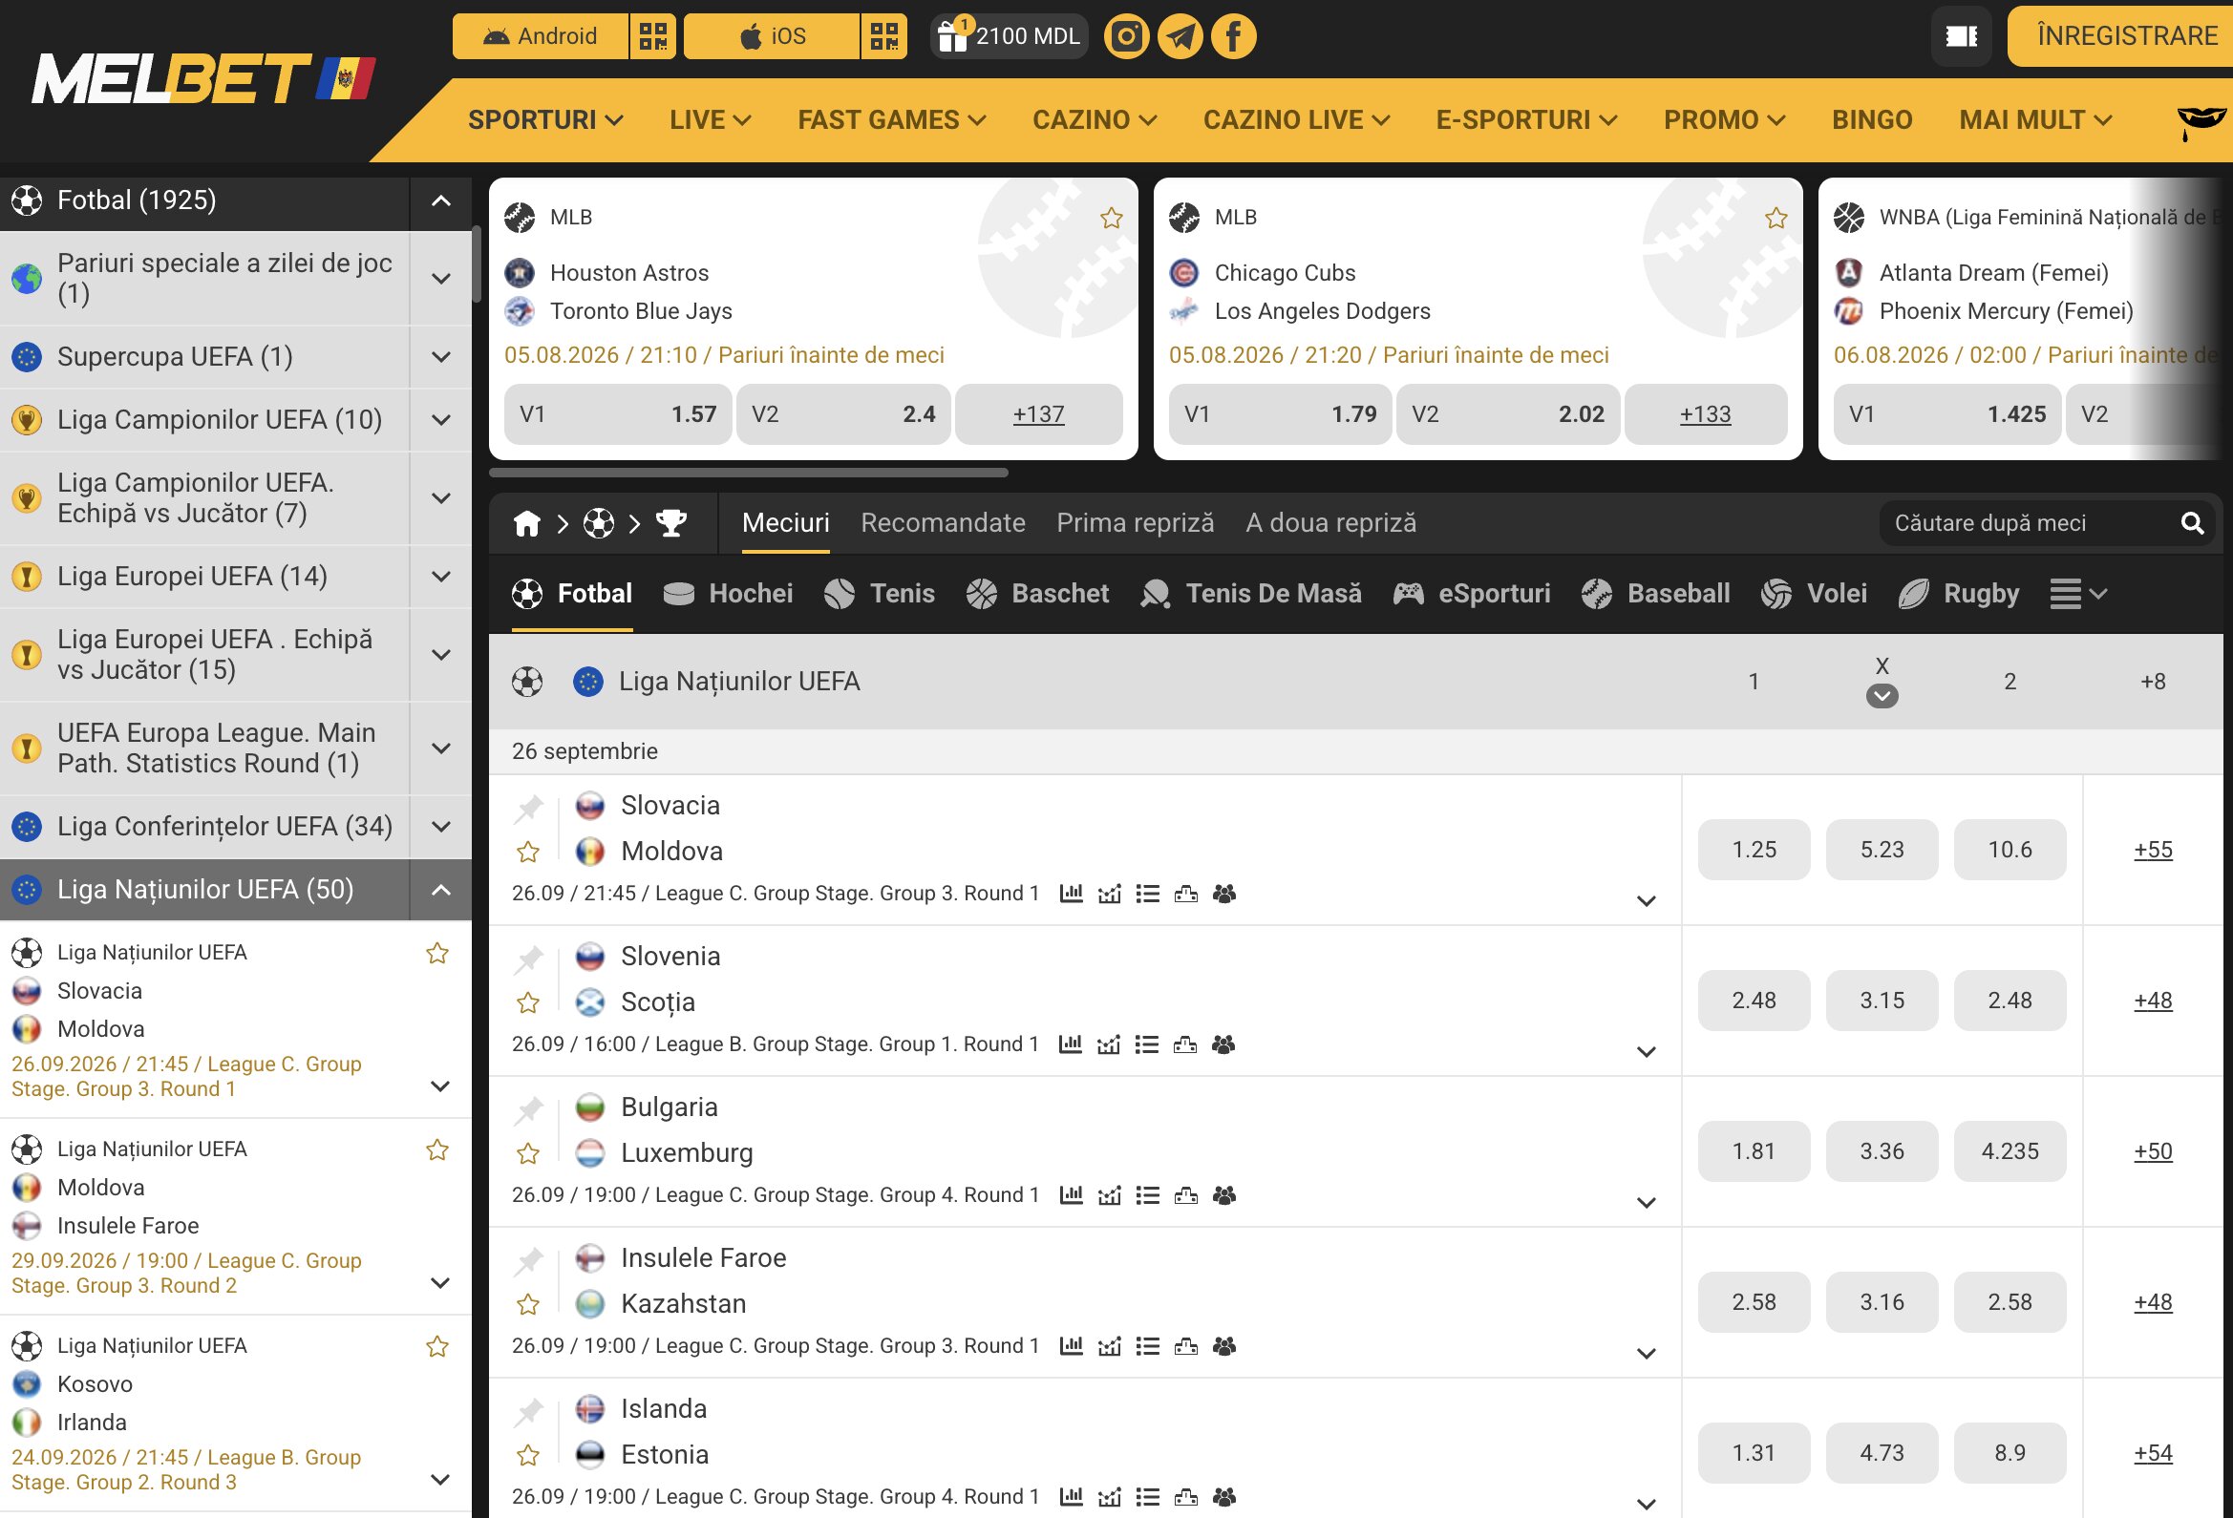The height and width of the screenshot is (1518, 2233).
Task: Select the Tenis De Masă sport tab
Action: pyautogui.click(x=1251, y=594)
